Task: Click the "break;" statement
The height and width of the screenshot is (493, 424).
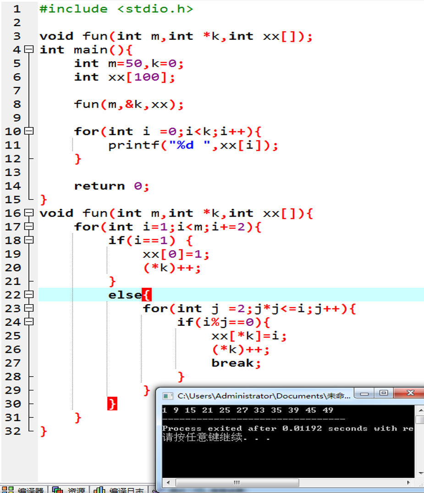Action: 236,363
